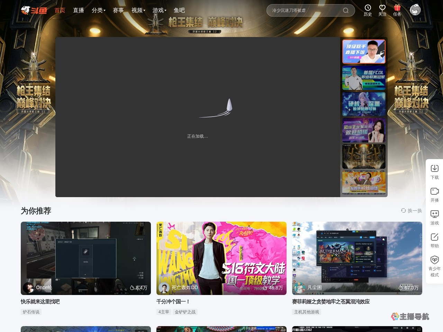Open the 任务 gift box icon
443x332 pixels.
click(x=397, y=8)
